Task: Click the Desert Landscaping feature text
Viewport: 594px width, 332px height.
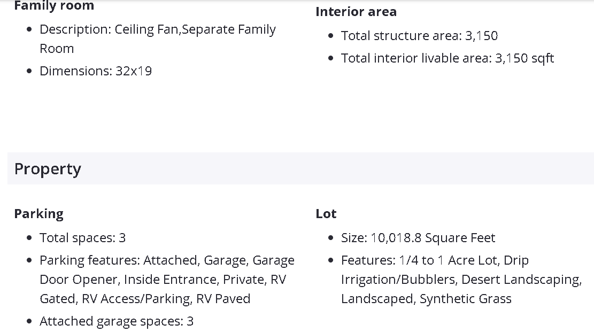Action: (521, 280)
